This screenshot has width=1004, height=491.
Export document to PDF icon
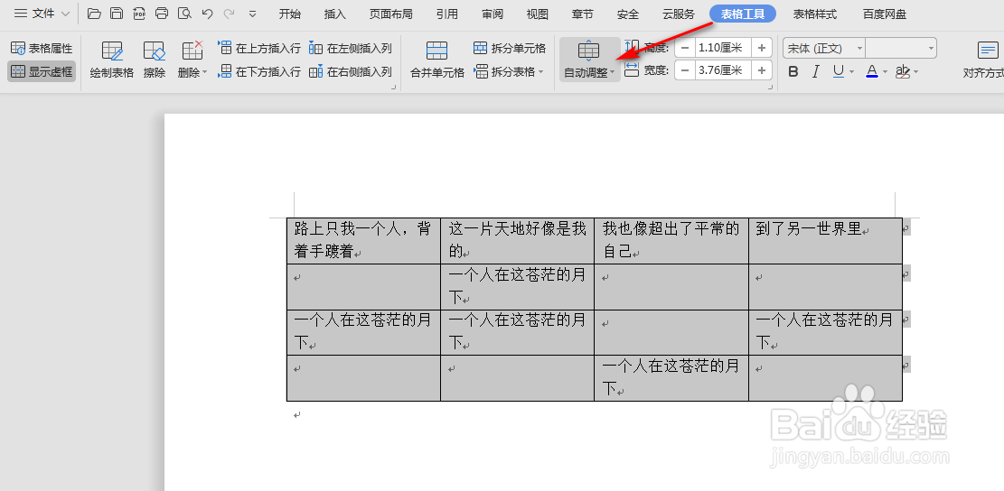click(x=139, y=14)
